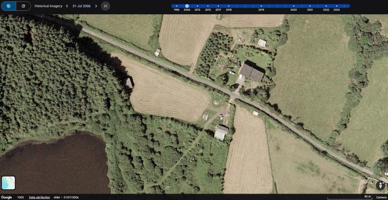388x200 pixels.
Task: Select 2012 on the imagery timeline
Action: pyautogui.click(x=197, y=6)
